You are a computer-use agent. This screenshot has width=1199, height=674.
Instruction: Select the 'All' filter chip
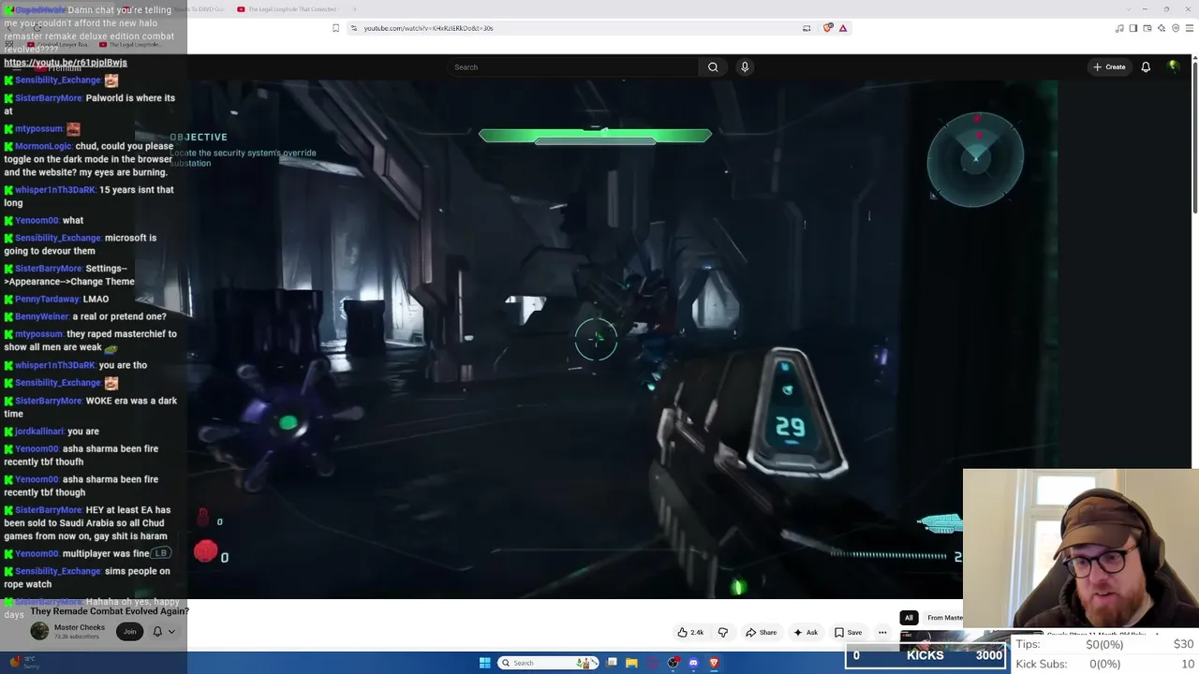click(x=909, y=618)
